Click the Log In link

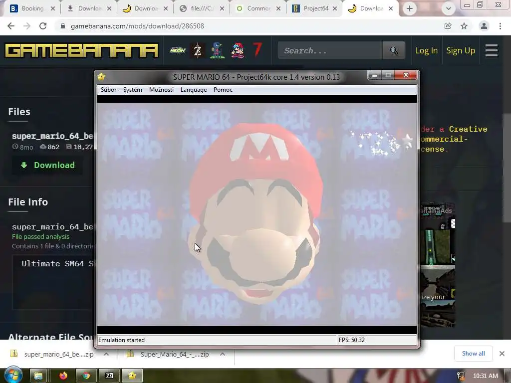(426, 51)
